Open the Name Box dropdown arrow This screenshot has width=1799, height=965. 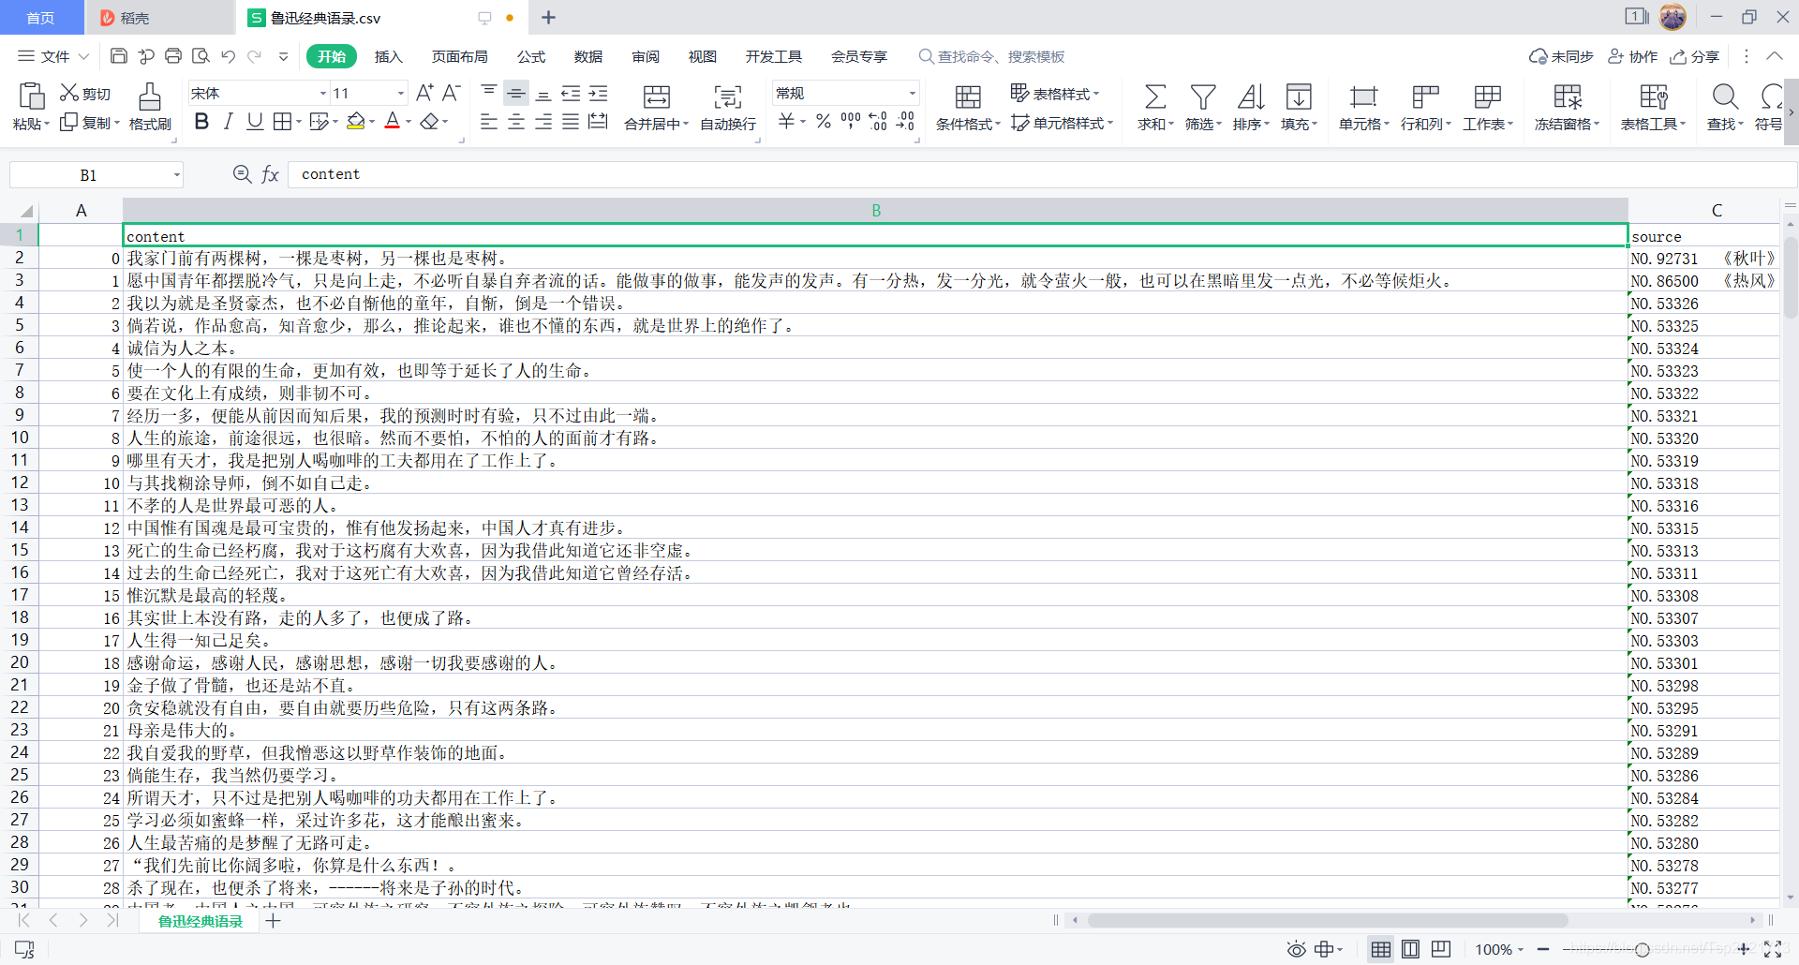coord(176,175)
